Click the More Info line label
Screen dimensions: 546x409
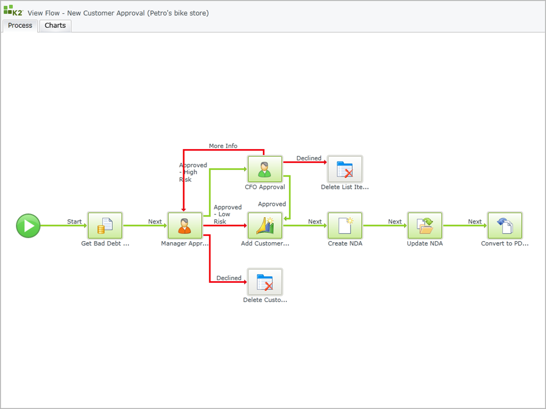[x=223, y=146]
